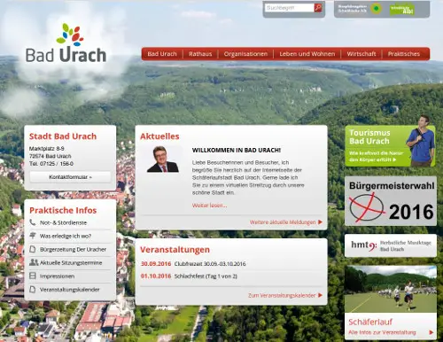Click signpost icon beside Was erledige ich wo?
Viewport: 443px width, 342px height.
[33, 236]
